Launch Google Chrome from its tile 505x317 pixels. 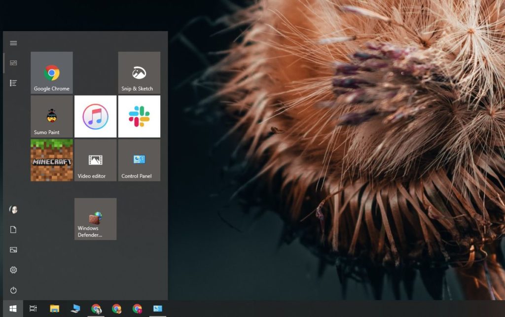coord(51,72)
